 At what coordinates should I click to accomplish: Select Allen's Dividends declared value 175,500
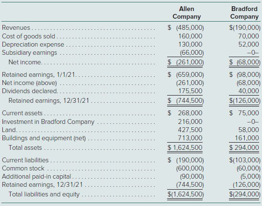tap(190, 91)
